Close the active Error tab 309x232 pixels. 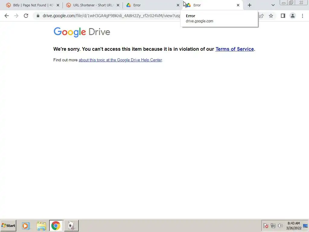(x=238, y=5)
